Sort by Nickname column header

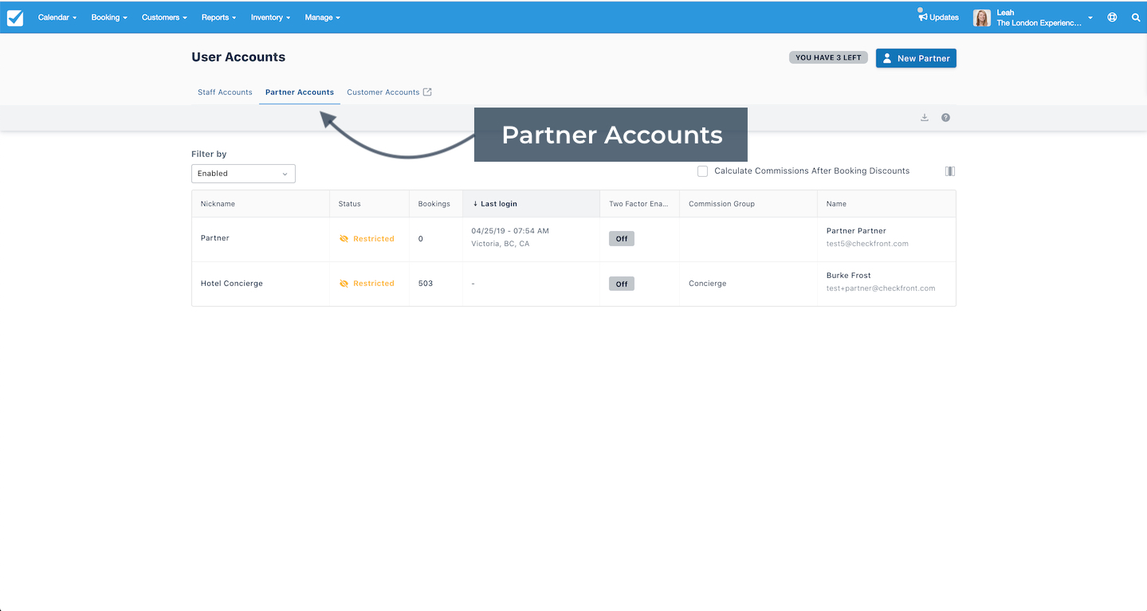[261, 204]
